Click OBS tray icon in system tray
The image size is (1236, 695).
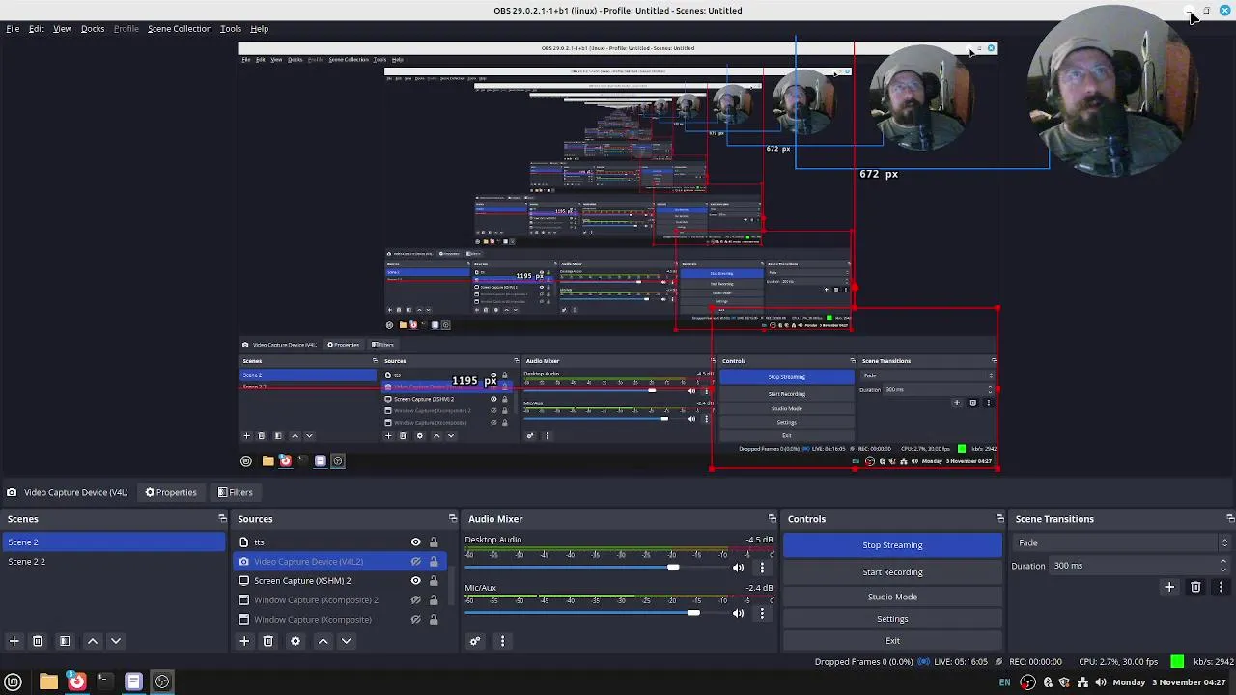1027,682
